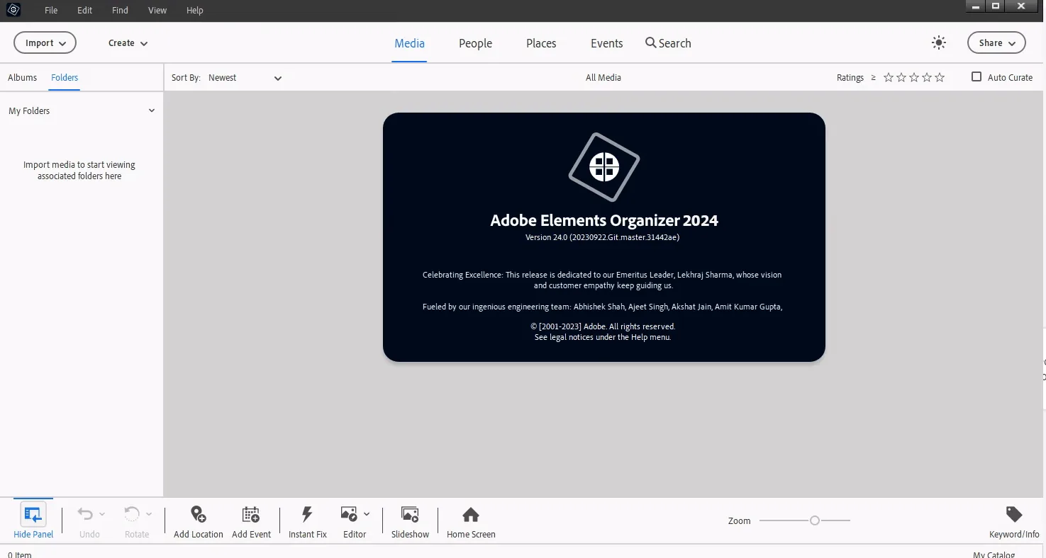Screen dimensions: 1046x558
Task: Open Keyword/Info tag panel
Action: [x=1014, y=514]
